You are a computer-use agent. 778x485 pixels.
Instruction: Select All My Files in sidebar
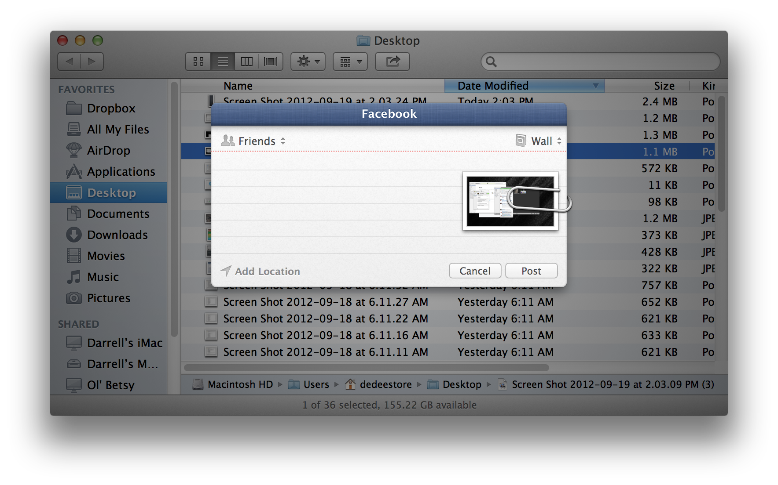pyautogui.click(x=109, y=129)
